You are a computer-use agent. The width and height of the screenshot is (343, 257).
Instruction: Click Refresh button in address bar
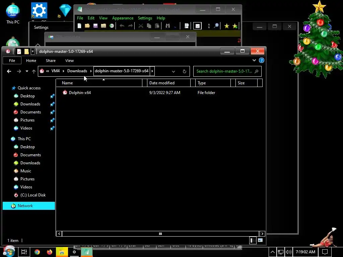tap(185, 71)
